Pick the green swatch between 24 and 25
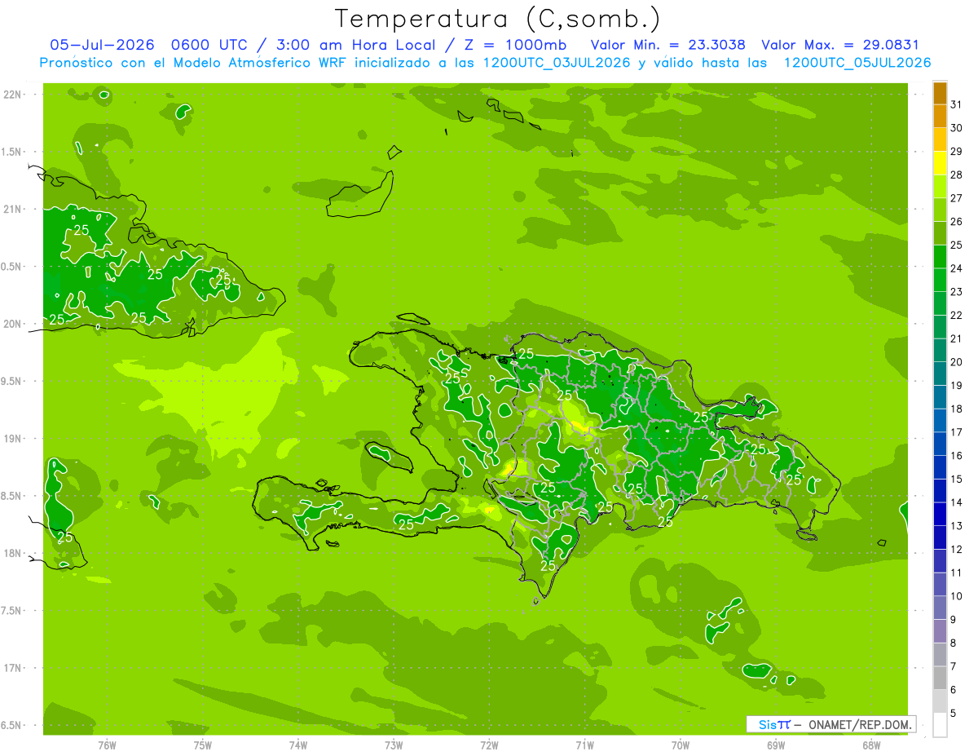Viewport: 978px width, 756px height. coord(940,257)
